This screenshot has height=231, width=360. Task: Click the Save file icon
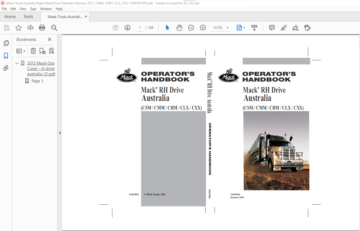point(7,28)
